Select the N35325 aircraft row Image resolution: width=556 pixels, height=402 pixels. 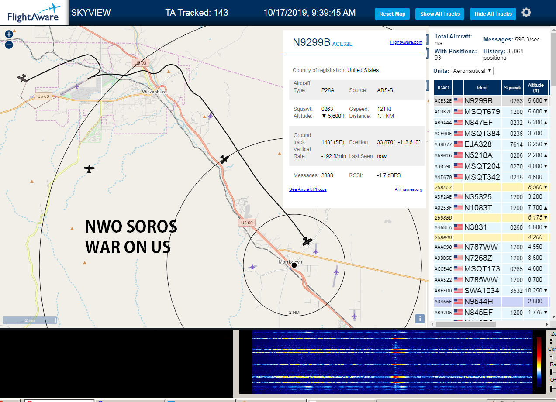point(491,196)
